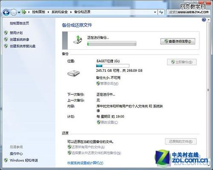Click the Control Panel icon in the address bar
This screenshot has height=170, width=213.
(x=24, y=12)
